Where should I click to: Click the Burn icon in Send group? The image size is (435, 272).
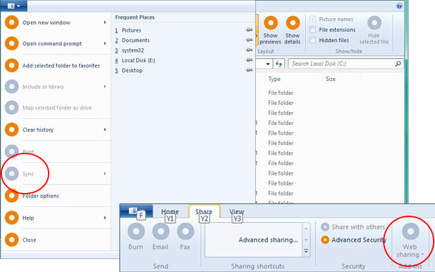[136, 231]
